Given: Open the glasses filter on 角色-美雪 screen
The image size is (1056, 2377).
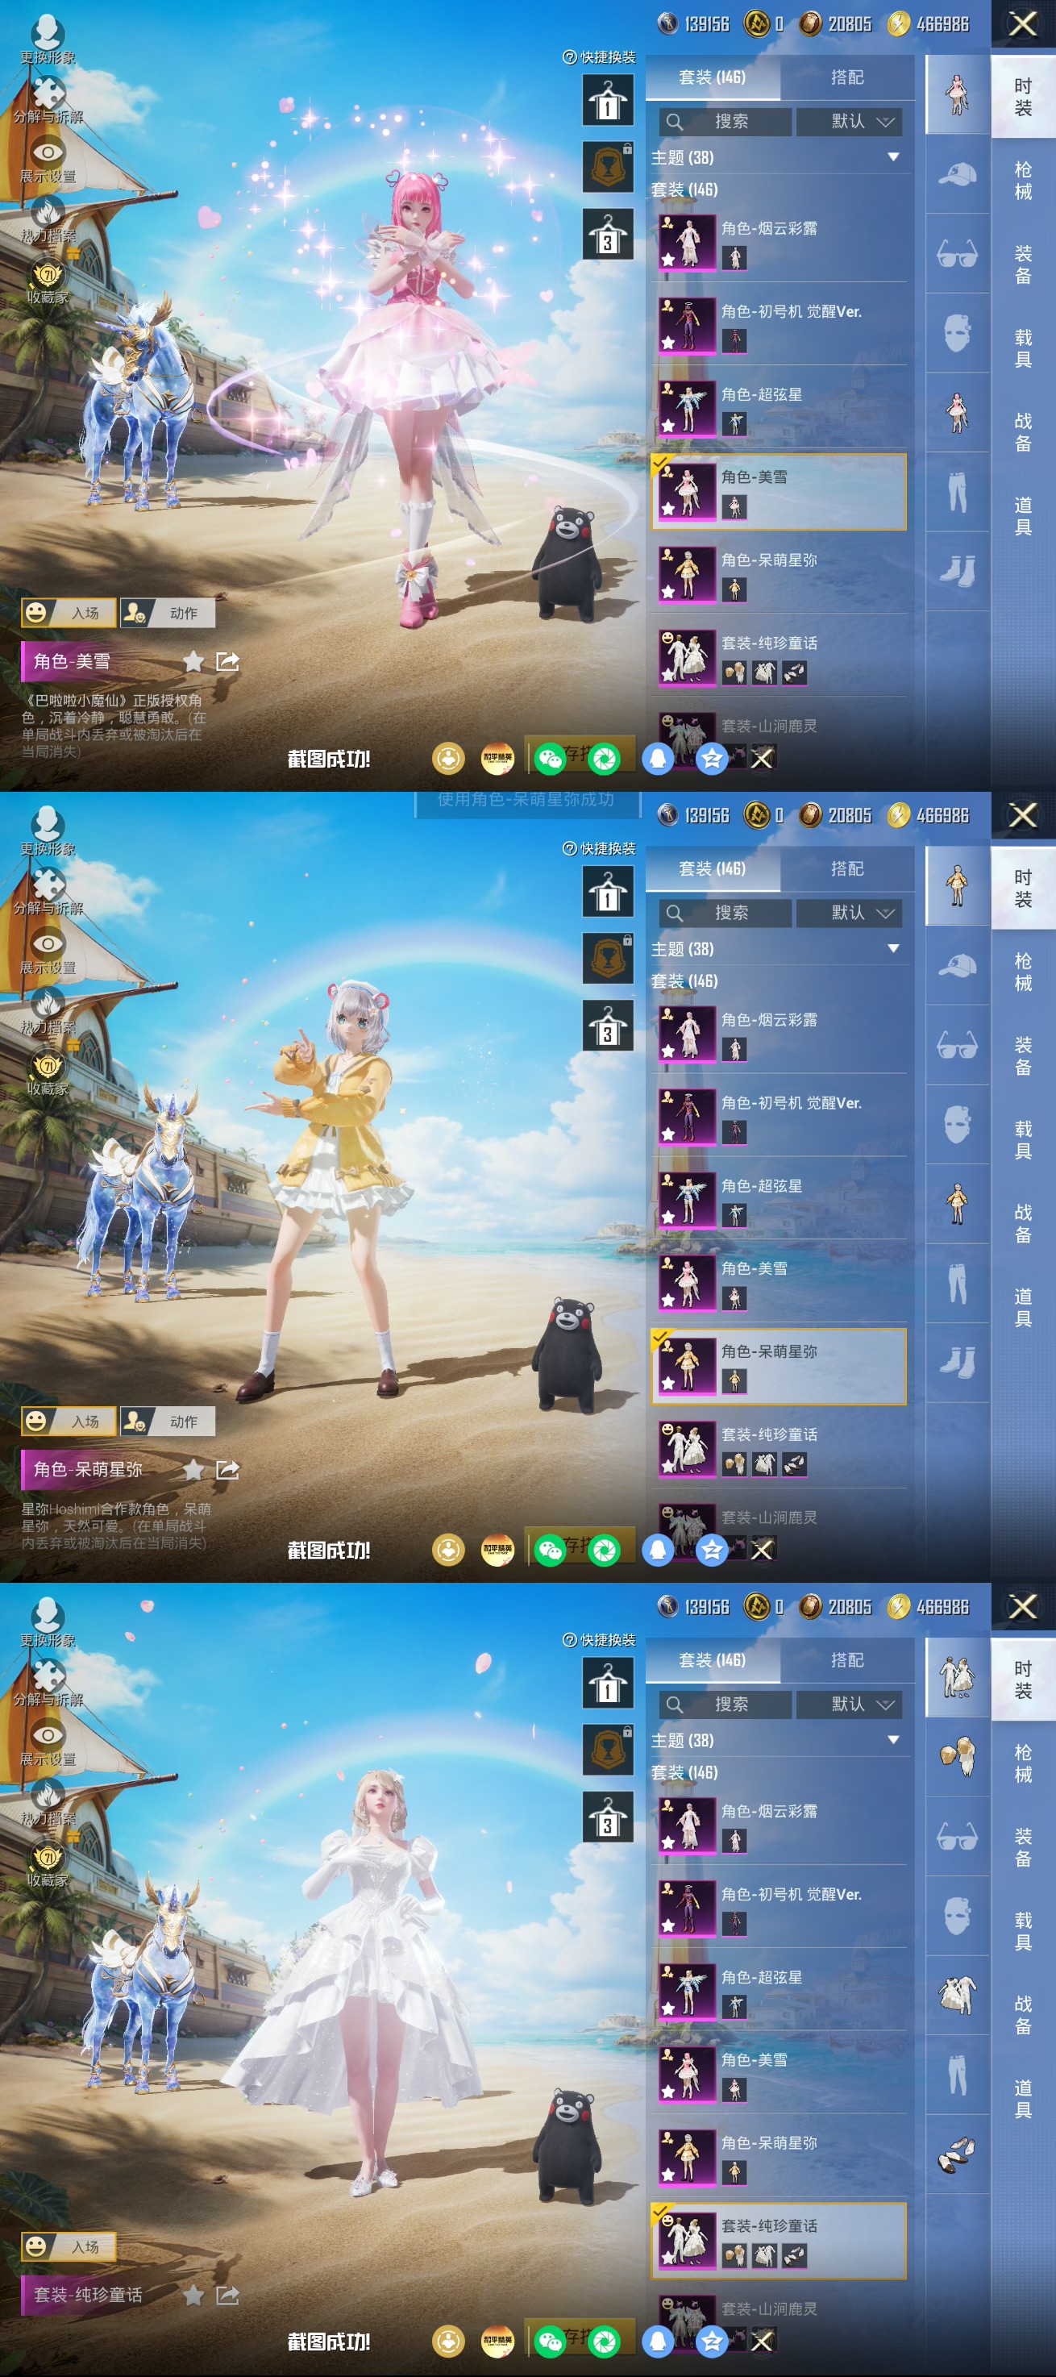Looking at the screenshot, I should (x=958, y=253).
